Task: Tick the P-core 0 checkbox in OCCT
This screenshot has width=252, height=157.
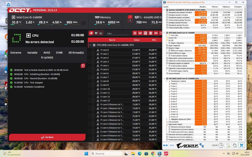Action: point(93,50)
